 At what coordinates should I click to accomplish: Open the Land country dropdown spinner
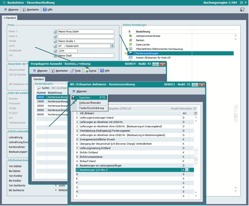(112, 46)
